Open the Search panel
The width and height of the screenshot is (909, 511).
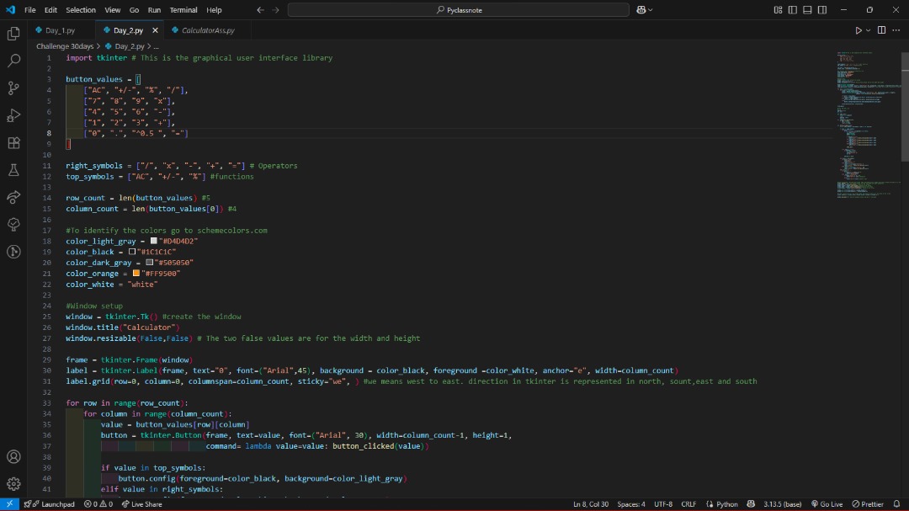click(x=13, y=61)
